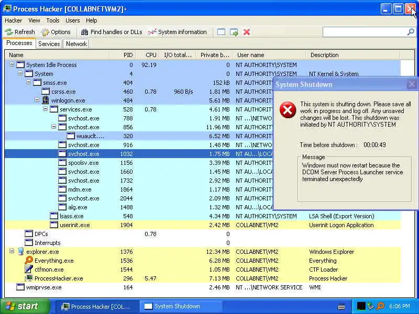Click the explorer.exe process icon
The width and height of the screenshot is (419, 314).
click(20, 252)
